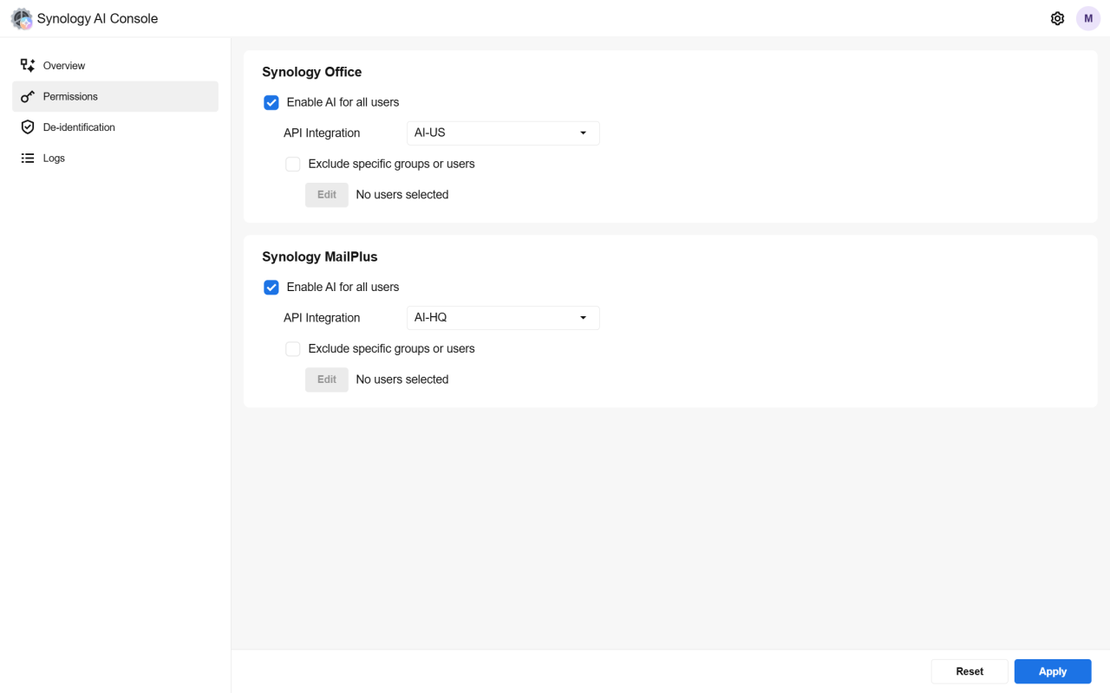Click the dropdown arrow beside AI-US
The width and height of the screenshot is (1110, 693).
583,133
